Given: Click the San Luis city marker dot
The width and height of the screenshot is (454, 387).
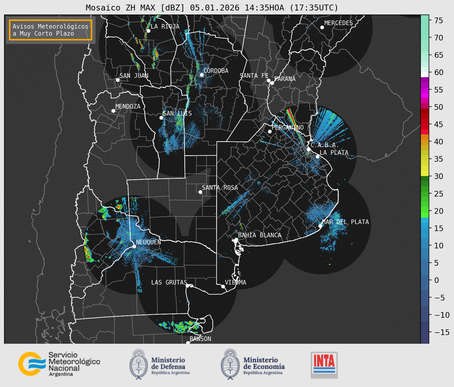Looking at the screenshot, I should (x=161, y=118).
